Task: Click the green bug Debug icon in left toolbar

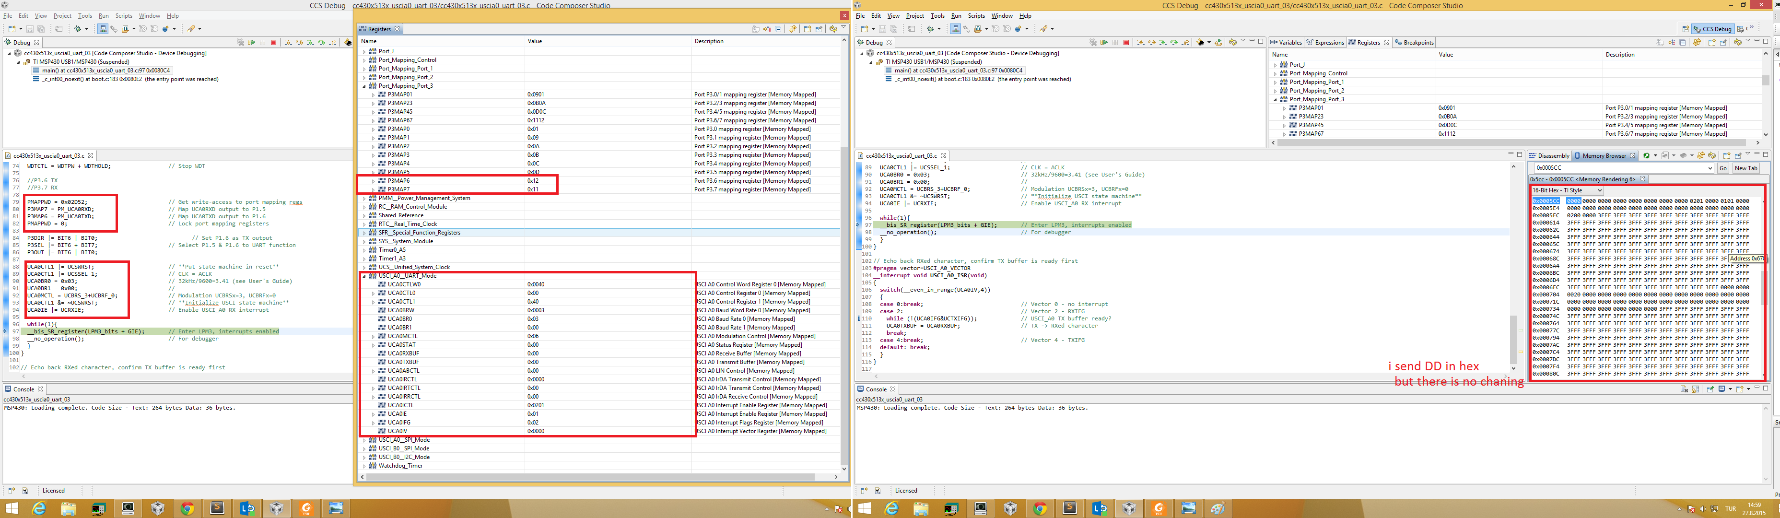Action: (78, 28)
